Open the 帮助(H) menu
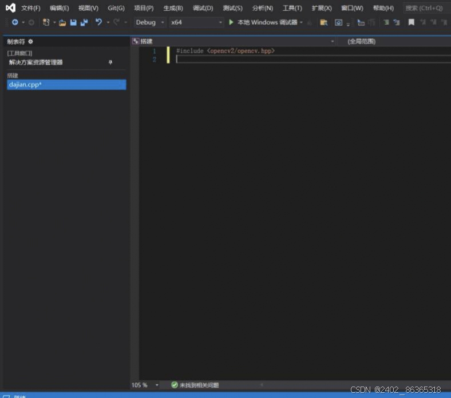 [383, 8]
